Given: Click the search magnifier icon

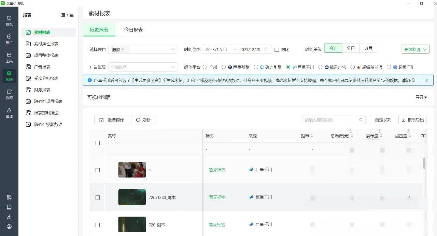Looking at the screenshot, I should 361,120.
